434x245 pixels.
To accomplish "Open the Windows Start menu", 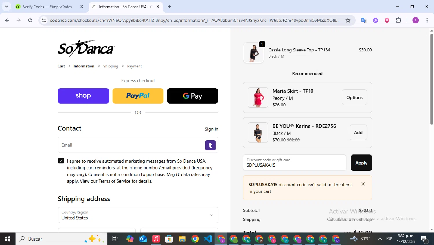I will pos(8,239).
